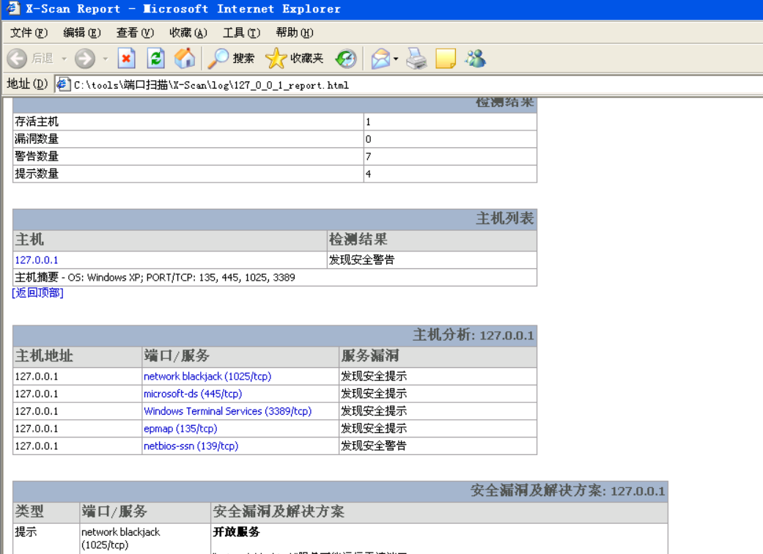Open netbios-ssn (139/tcp) link
763x554 pixels.
click(191, 446)
